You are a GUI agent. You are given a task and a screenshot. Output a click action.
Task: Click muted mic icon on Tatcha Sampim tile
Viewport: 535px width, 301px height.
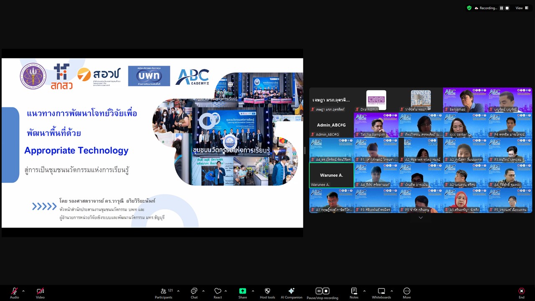357,135
